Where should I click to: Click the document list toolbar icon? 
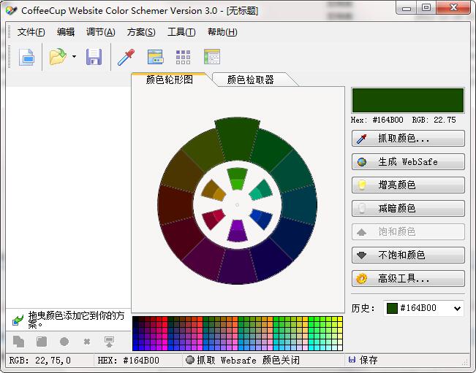(212, 57)
